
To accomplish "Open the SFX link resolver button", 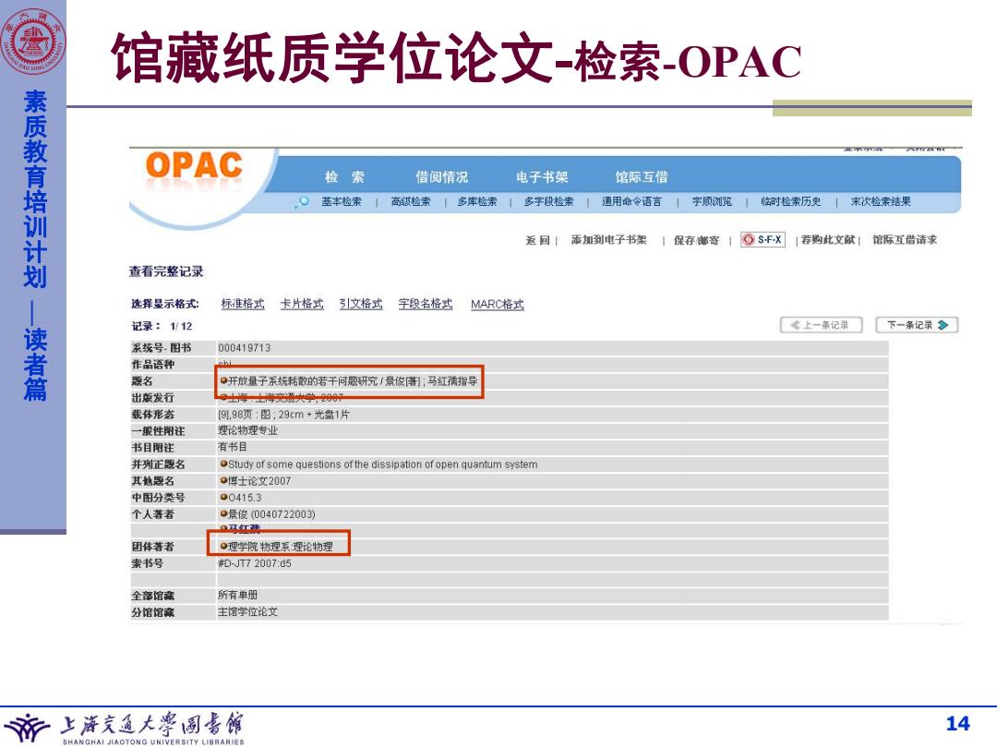I will [x=763, y=240].
